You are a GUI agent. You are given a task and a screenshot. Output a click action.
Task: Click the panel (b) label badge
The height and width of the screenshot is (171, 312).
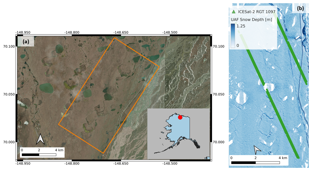300,8
